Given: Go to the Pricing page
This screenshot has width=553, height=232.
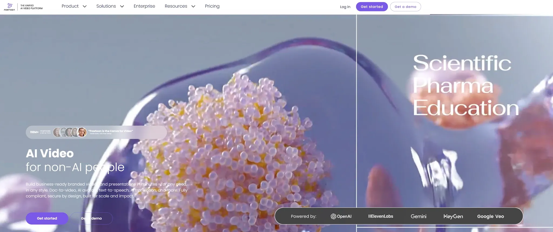Looking at the screenshot, I should pos(212,6).
